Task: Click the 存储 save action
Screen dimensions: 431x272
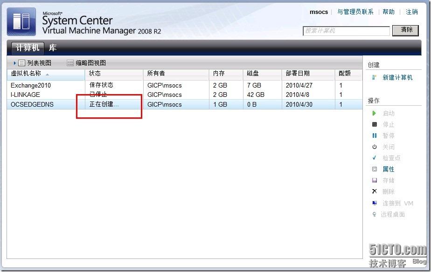Action: click(x=389, y=180)
